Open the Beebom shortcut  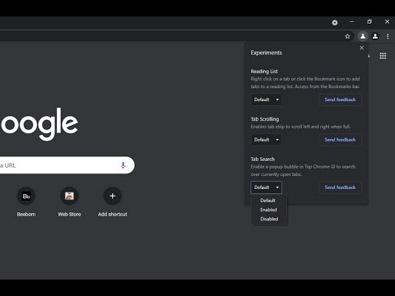[26, 202]
